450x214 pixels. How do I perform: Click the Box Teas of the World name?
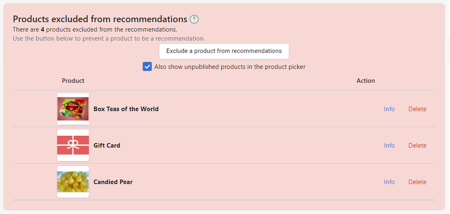click(x=126, y=109)
